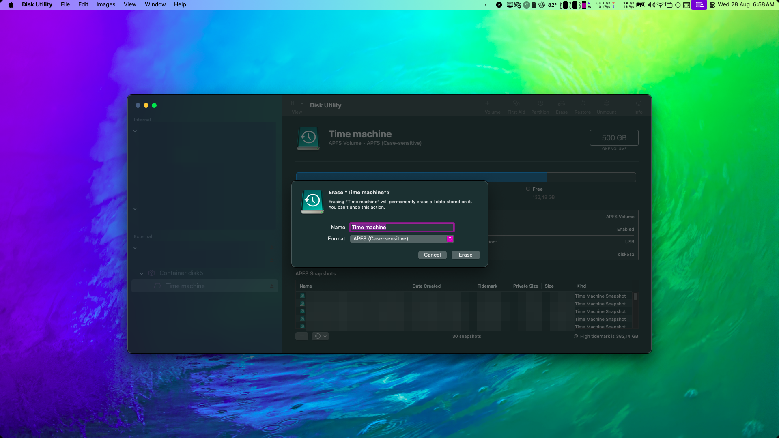Click the delete snapshot minus button
Screen dimensions: 779x438
click(x=302, y=336)
